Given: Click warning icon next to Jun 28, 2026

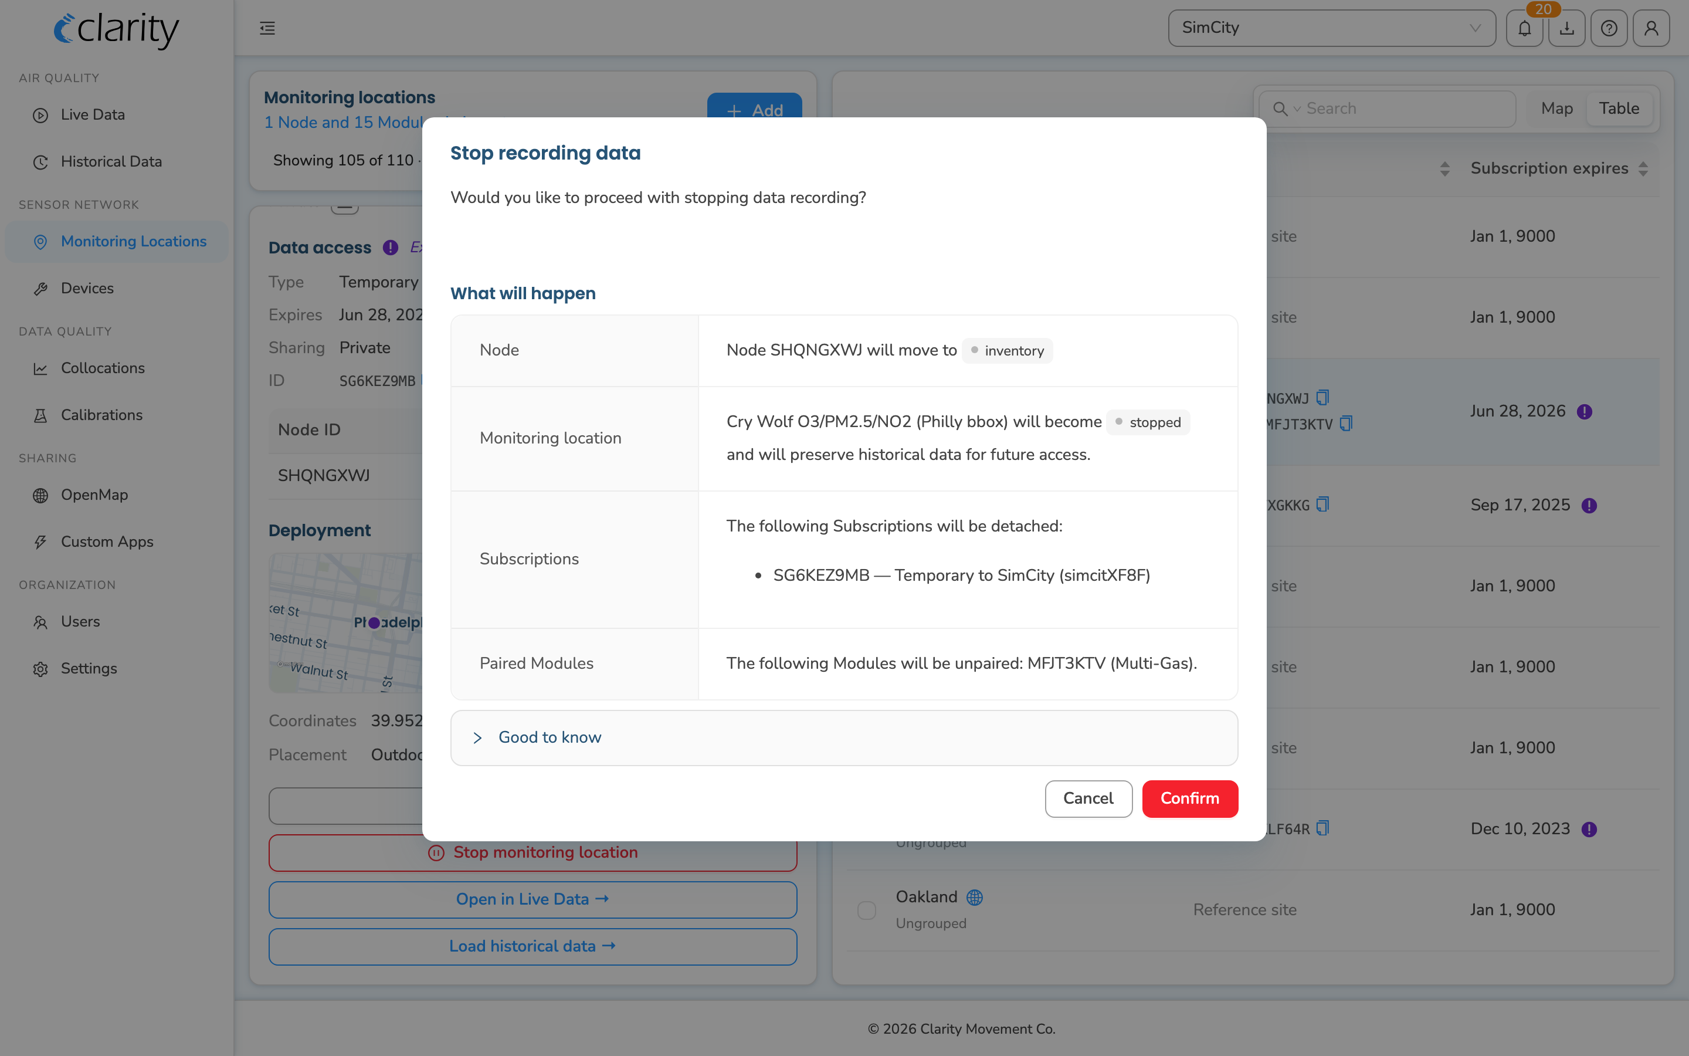Looking at the screenshot, I should point(1584,412).
